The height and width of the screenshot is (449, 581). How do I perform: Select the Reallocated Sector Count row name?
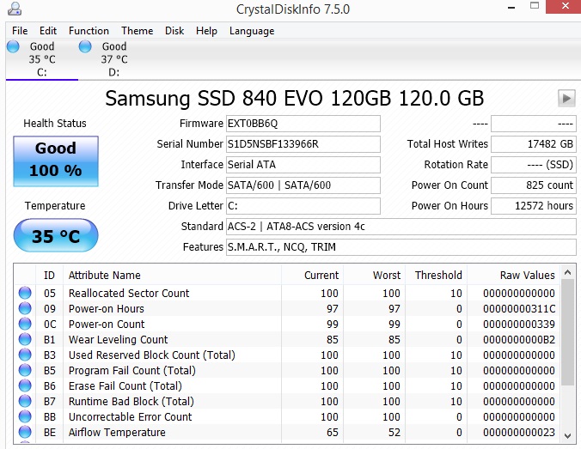pyautogui.click(x=129, y=293)
